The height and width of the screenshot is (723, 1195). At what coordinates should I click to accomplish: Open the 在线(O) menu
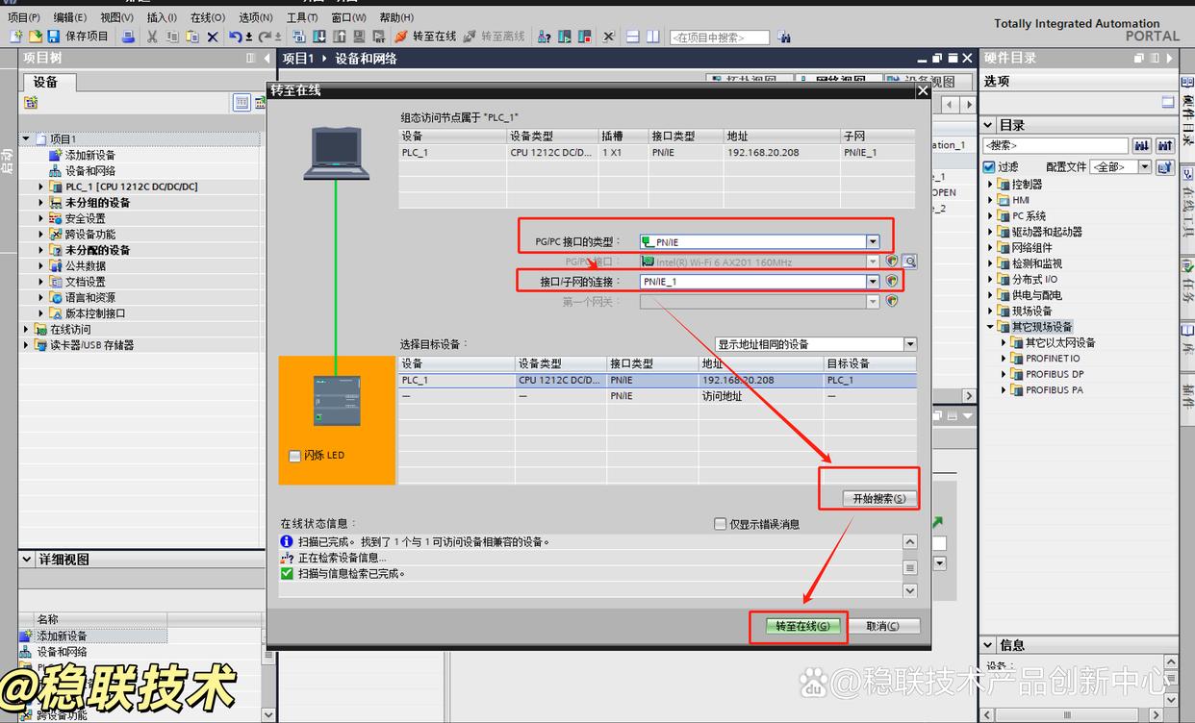(x=208, y=17)
